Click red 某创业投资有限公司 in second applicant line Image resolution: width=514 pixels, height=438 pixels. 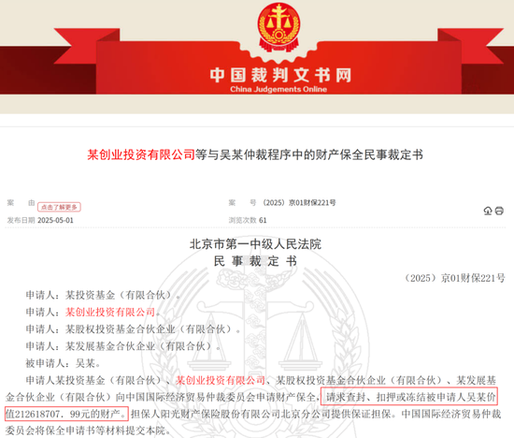click(110, 312)
